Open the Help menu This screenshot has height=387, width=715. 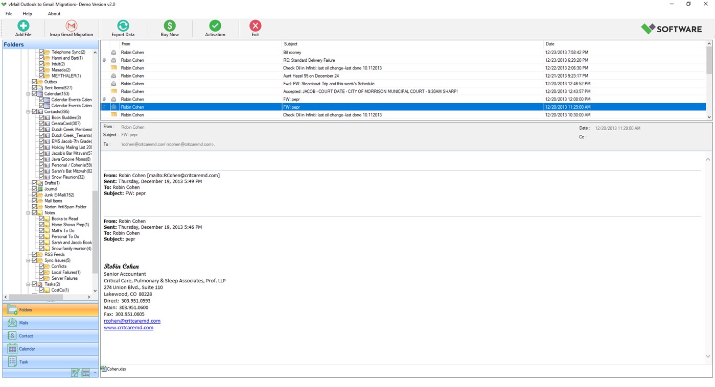(27, 14)
